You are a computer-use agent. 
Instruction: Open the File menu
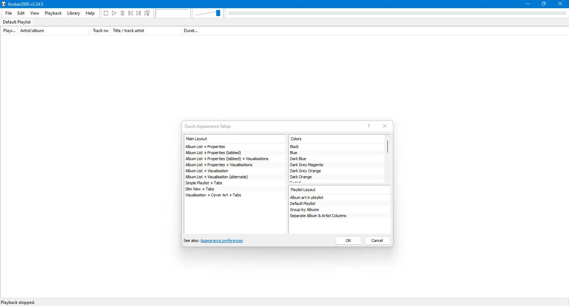(9, 13)
